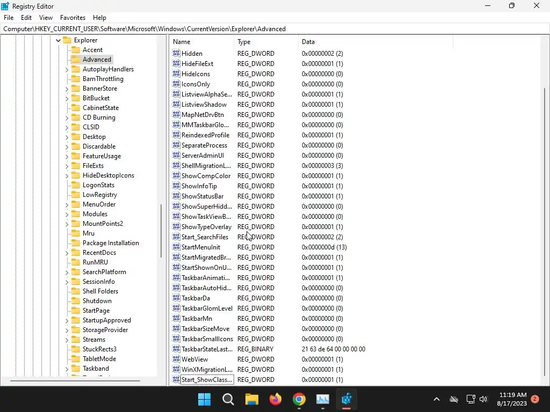This screenshot has width=550, height=412.
Task: Click the TaskbarMn value icon
Action: click(176, 318)
